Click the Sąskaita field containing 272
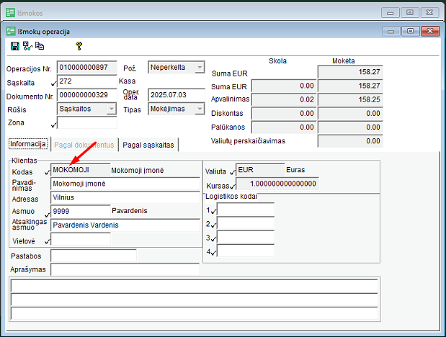This screenshot has height=337, width=446. point(87,81)
